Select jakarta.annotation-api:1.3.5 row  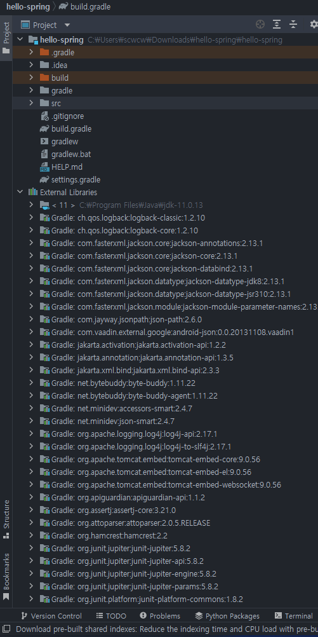[x=165, y=357]
